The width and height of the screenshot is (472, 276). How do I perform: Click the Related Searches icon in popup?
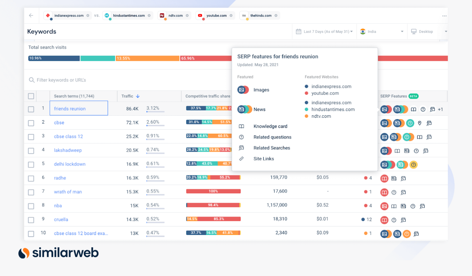pyautogui.click(x=241, y=148)
